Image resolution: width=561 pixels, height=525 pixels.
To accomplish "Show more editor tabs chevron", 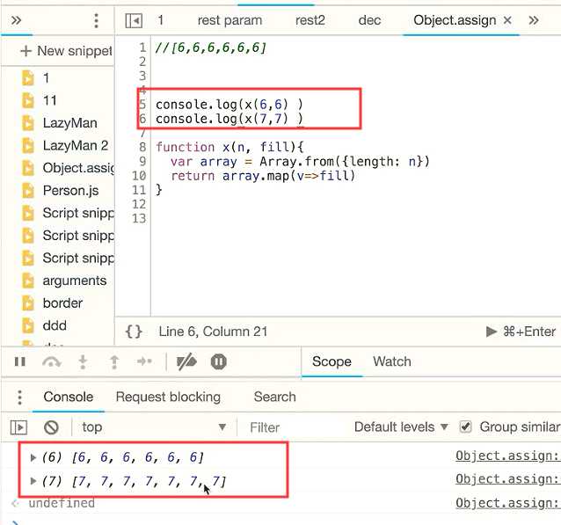I will tap(534, 20).
